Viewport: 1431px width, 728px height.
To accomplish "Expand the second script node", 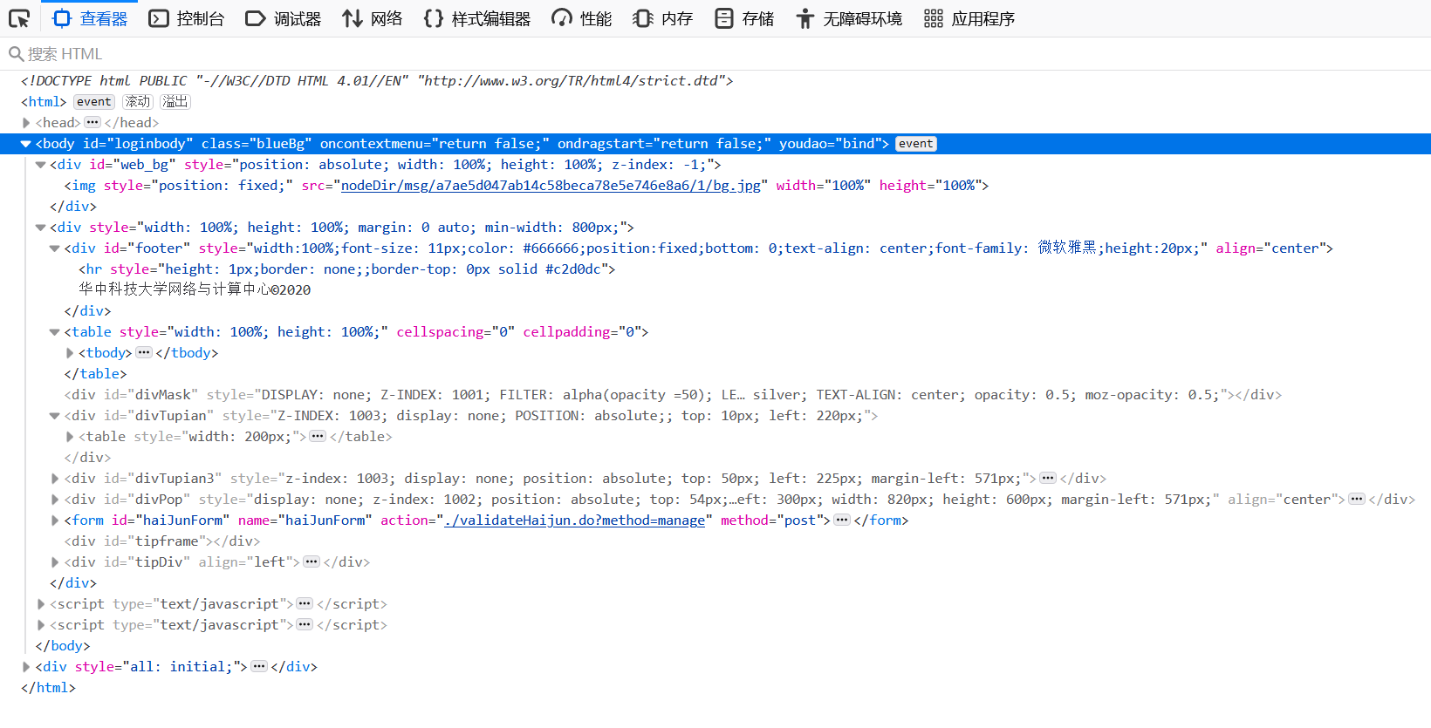I will [41, 625].
